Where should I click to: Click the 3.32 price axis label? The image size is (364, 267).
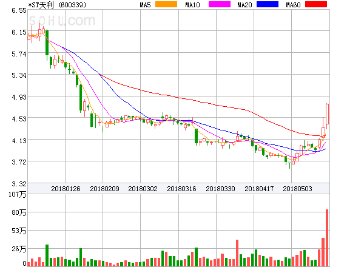point(19,184)
